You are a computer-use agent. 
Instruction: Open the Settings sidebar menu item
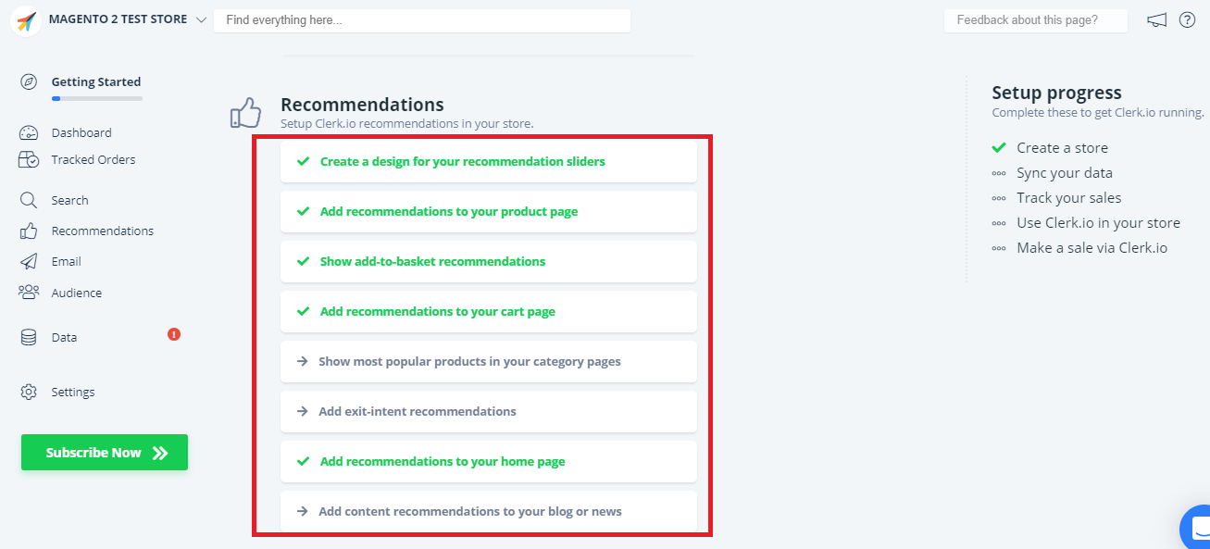72,392
